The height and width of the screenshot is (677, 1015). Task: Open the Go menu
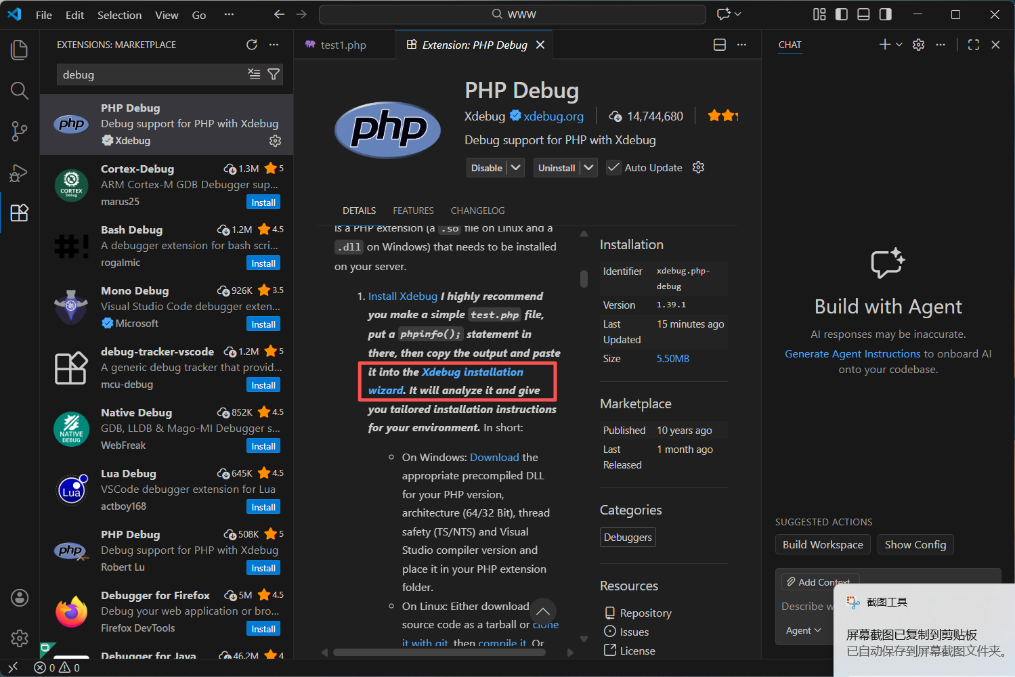coord(199,15)
